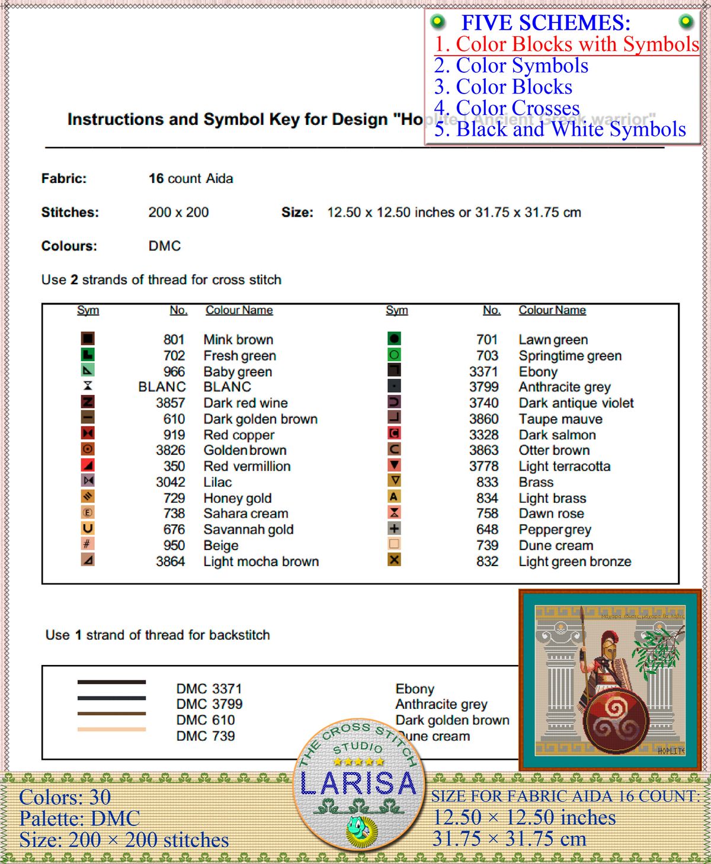Select the 950 Beige hash symbol
This screenshot has height=864, width=711.
coord(88,544)
